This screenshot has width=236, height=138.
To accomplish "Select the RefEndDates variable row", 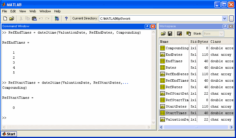I will pyautogui.click(x=196, y=74).
